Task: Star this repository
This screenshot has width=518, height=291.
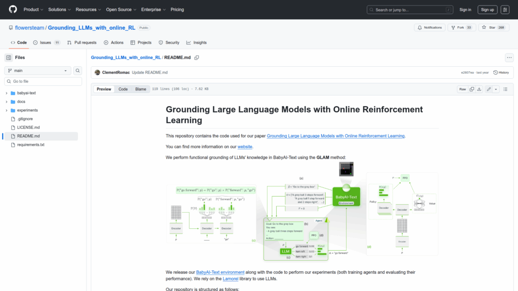Action: [x=489, y=28]
